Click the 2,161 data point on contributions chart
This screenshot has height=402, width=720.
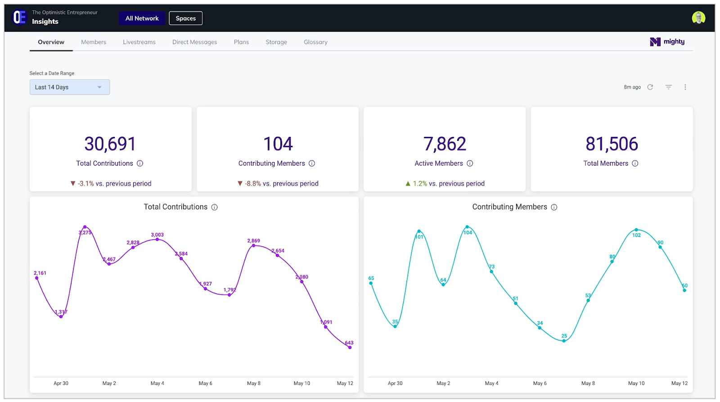point(37,278)
